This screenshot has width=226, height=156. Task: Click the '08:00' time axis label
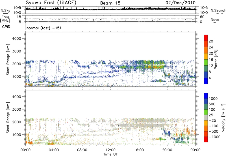click(x=82, y=150)
